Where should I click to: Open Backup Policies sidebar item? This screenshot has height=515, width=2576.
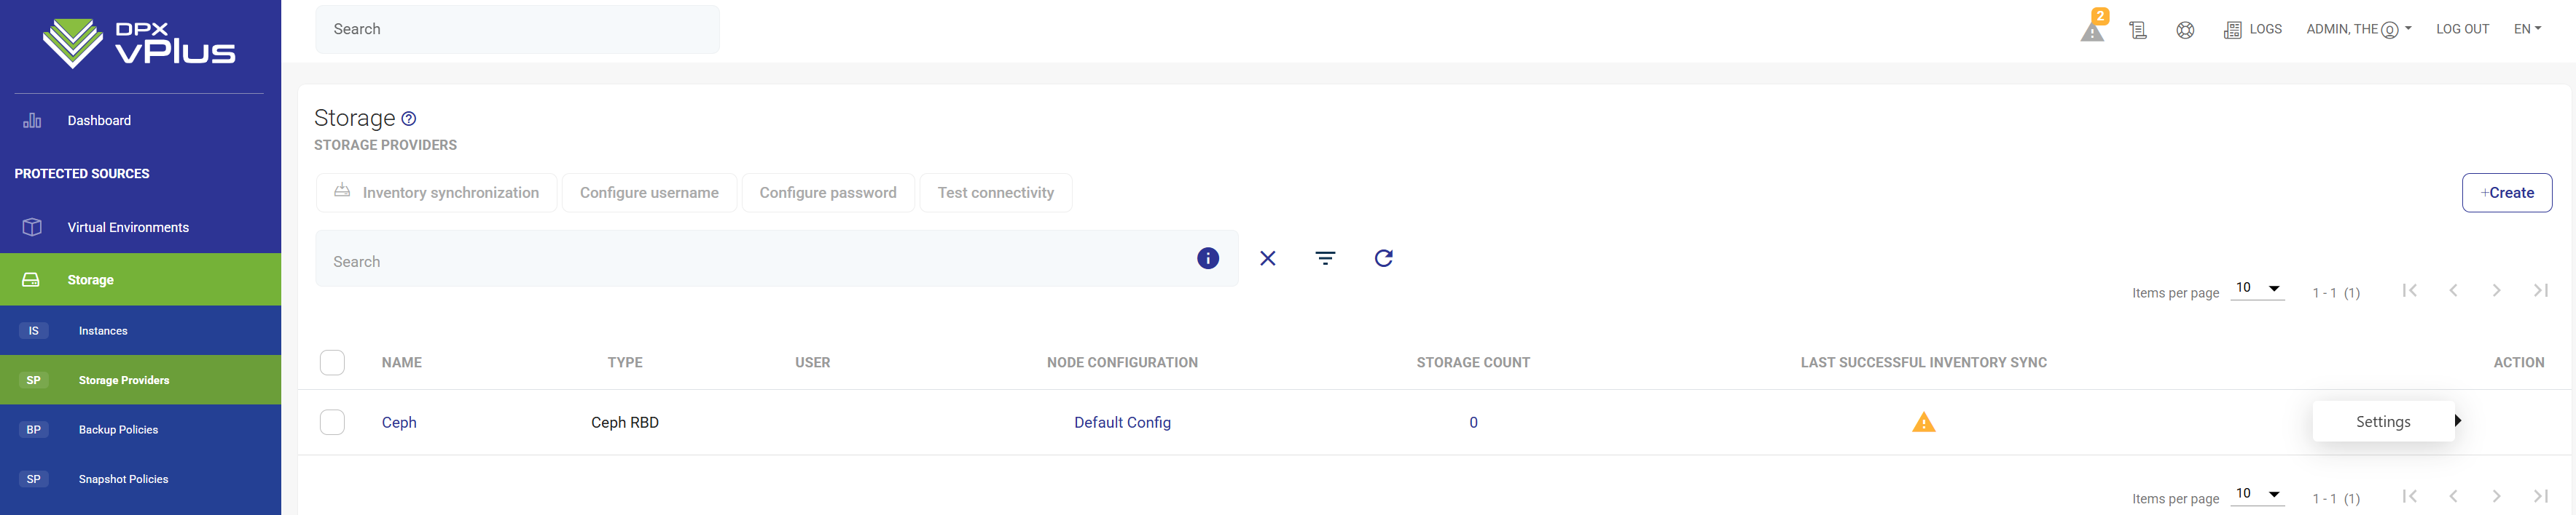click(x=118, y=430)
